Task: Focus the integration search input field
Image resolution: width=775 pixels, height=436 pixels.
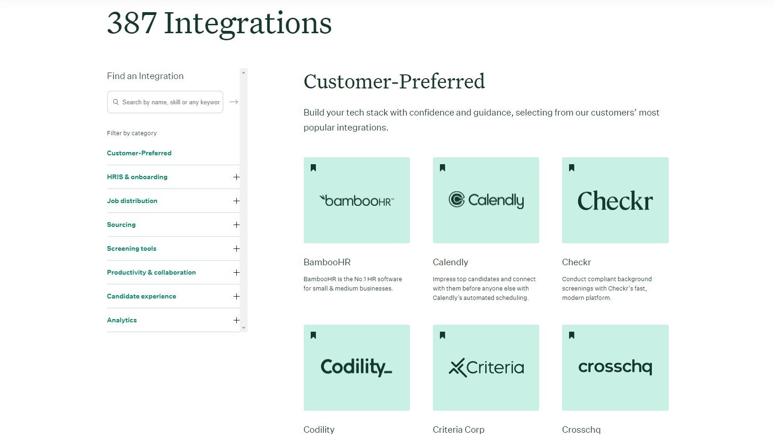Action: click(165, 102)
